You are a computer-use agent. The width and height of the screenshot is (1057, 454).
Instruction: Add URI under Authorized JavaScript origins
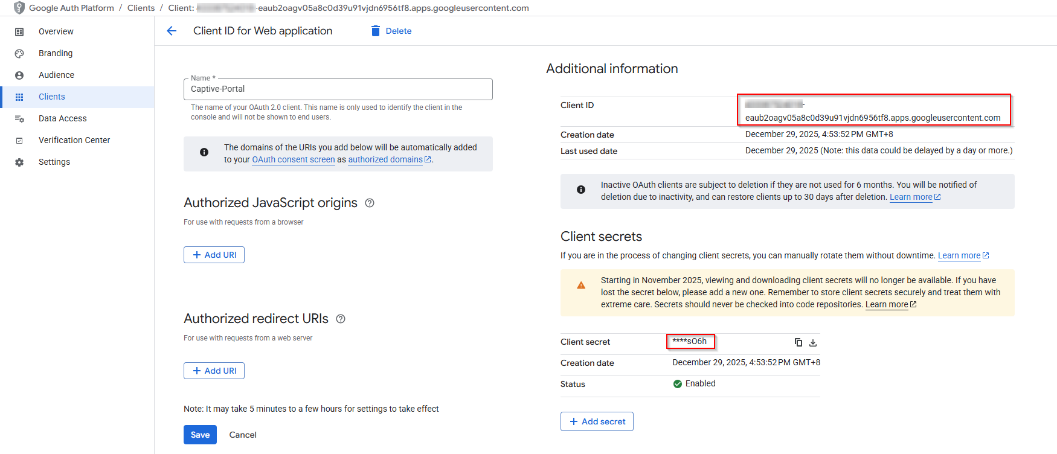(x=214, y=255)
